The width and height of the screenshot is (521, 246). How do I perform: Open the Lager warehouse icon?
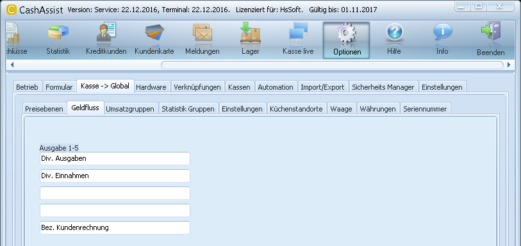click(x=250, y=32)
